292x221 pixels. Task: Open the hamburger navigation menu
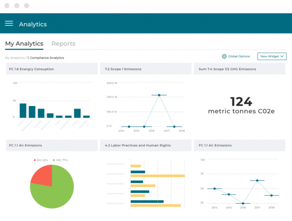tap(9, 24)
